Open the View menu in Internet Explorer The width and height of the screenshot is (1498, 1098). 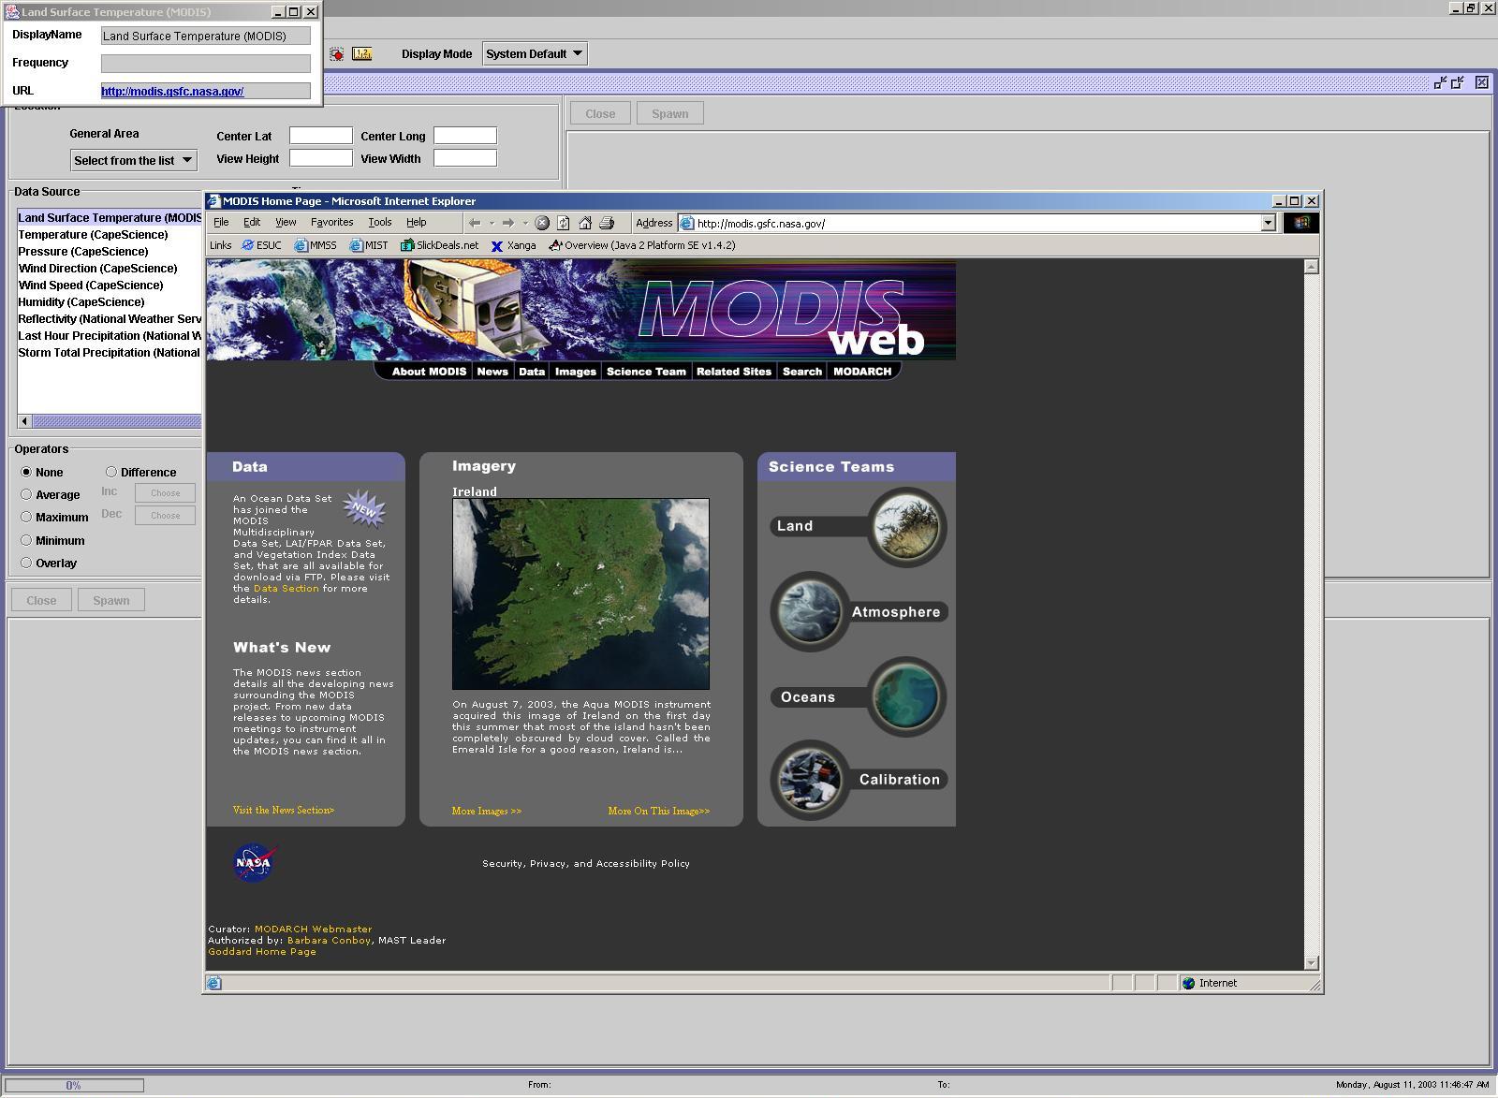(x=286, y=222)
